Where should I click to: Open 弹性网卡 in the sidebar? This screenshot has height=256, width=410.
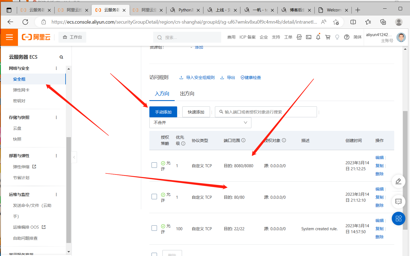[x=21, y=90]
